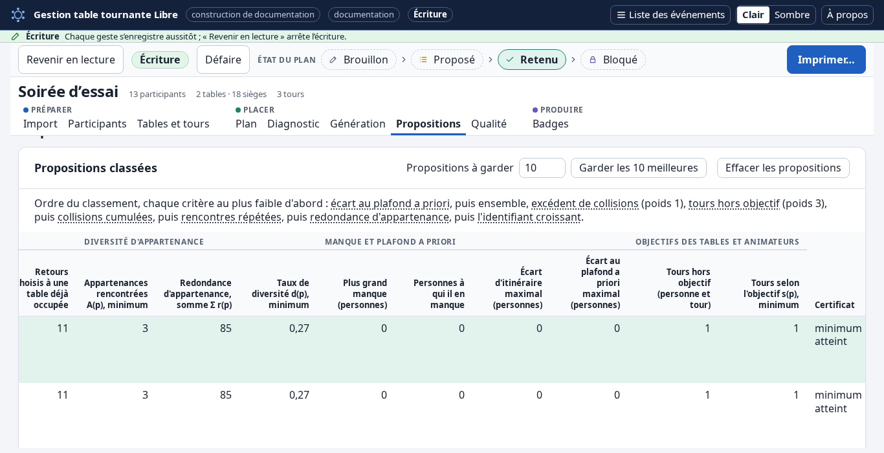Click the excédent de collisions term link
This screenshot has width=884, height=453.
585,203
